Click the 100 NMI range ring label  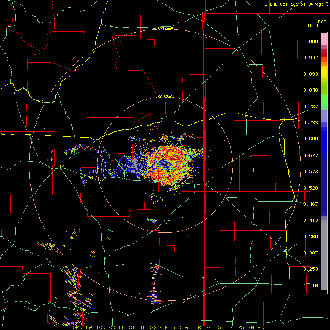165,29
